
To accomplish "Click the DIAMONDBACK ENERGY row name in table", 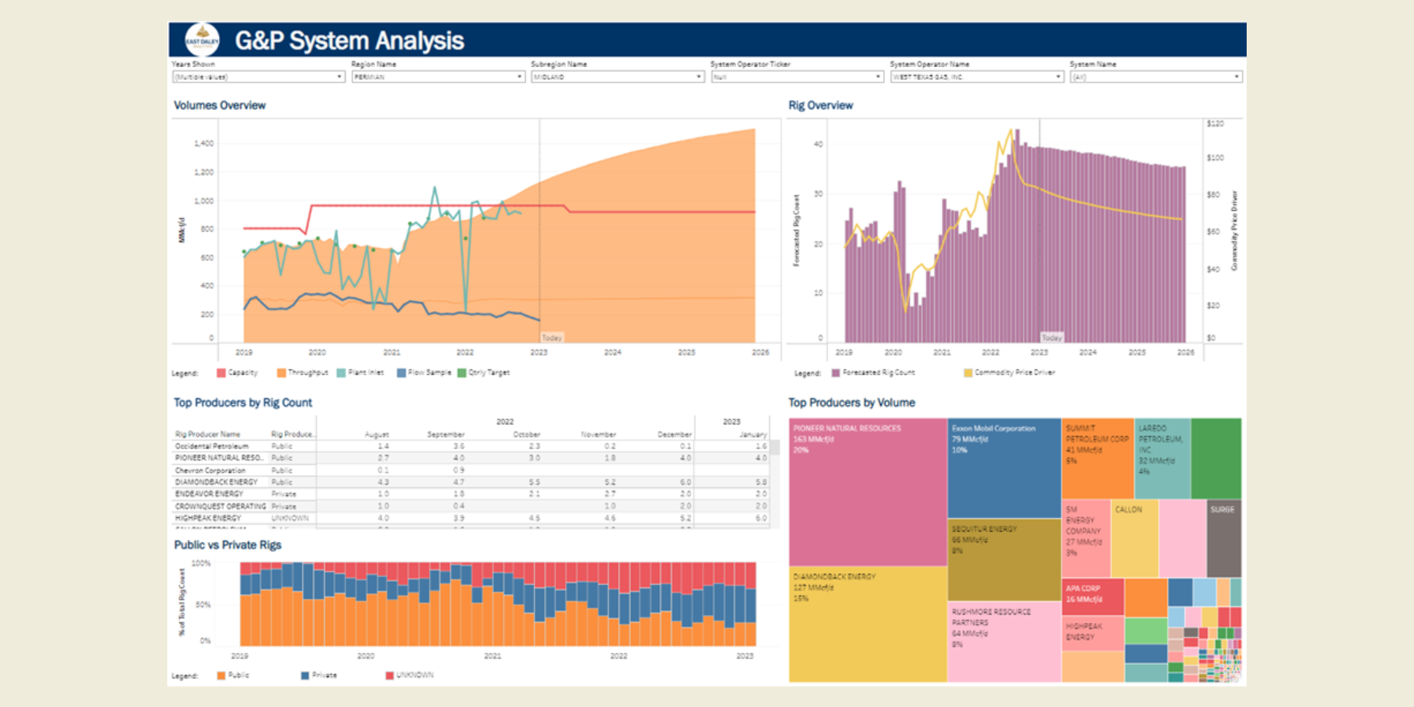I will point(216,482).
